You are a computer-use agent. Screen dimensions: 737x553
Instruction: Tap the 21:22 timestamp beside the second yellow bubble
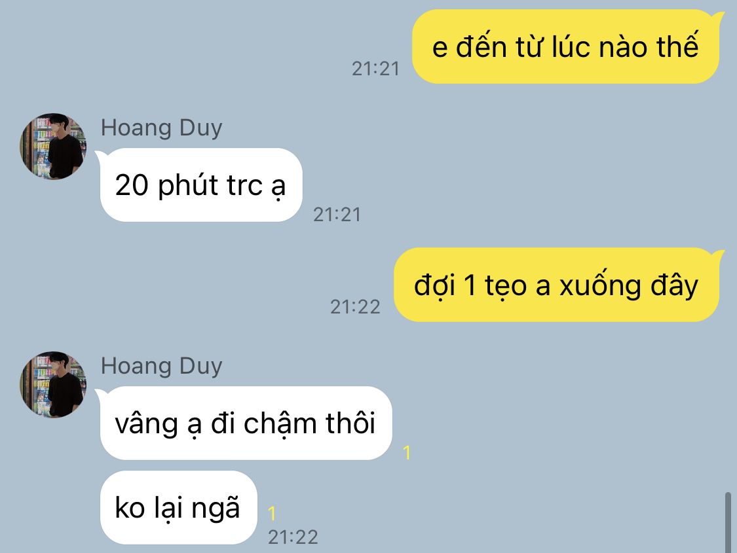(x=355, y=307)
